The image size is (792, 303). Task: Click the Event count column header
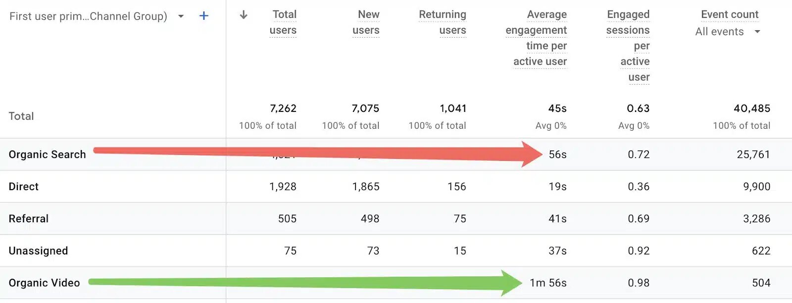[730, 15]
